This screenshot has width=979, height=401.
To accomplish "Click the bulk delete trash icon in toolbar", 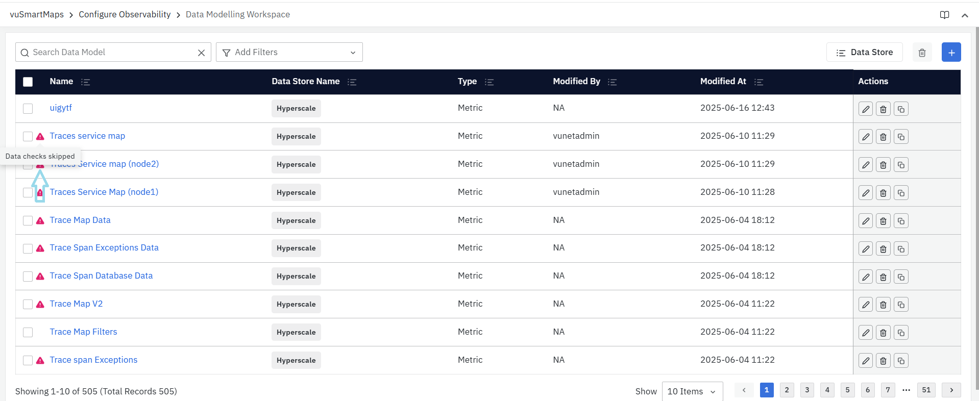I will click(x=922, y=53).
